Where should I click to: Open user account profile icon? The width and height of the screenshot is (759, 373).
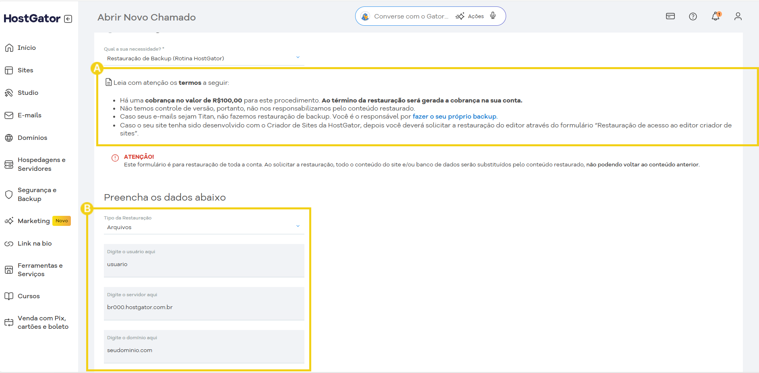[738, 16]
